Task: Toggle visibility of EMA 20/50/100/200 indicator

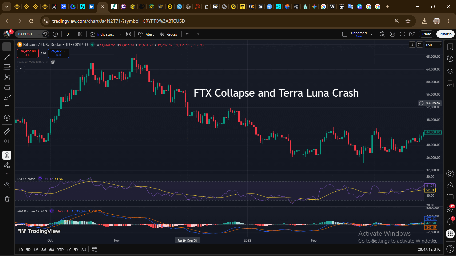Action: (53, 62)
